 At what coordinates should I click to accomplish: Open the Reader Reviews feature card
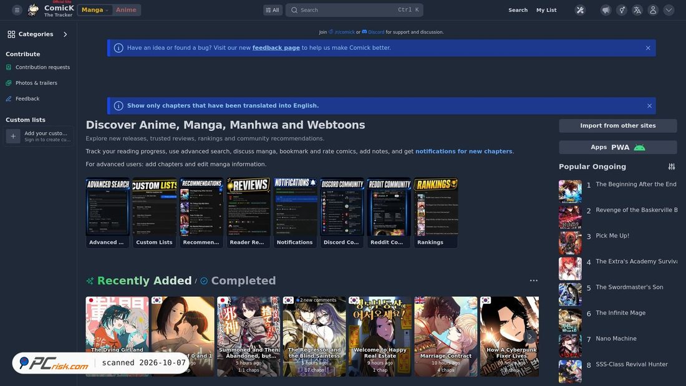(248, 213)
